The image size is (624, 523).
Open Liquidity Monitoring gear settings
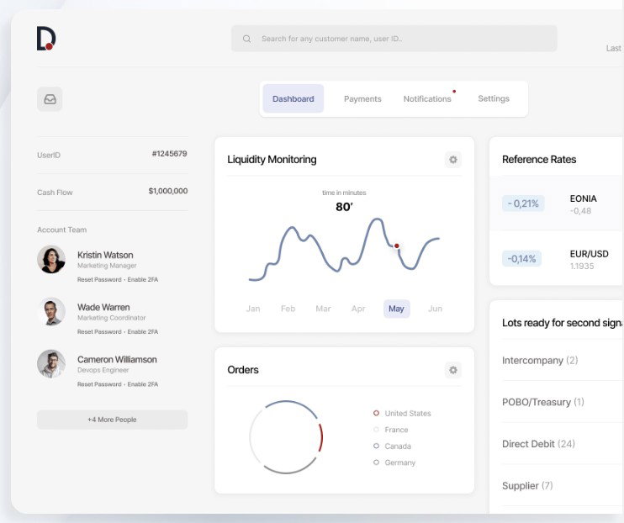click(x=453, y=160)
